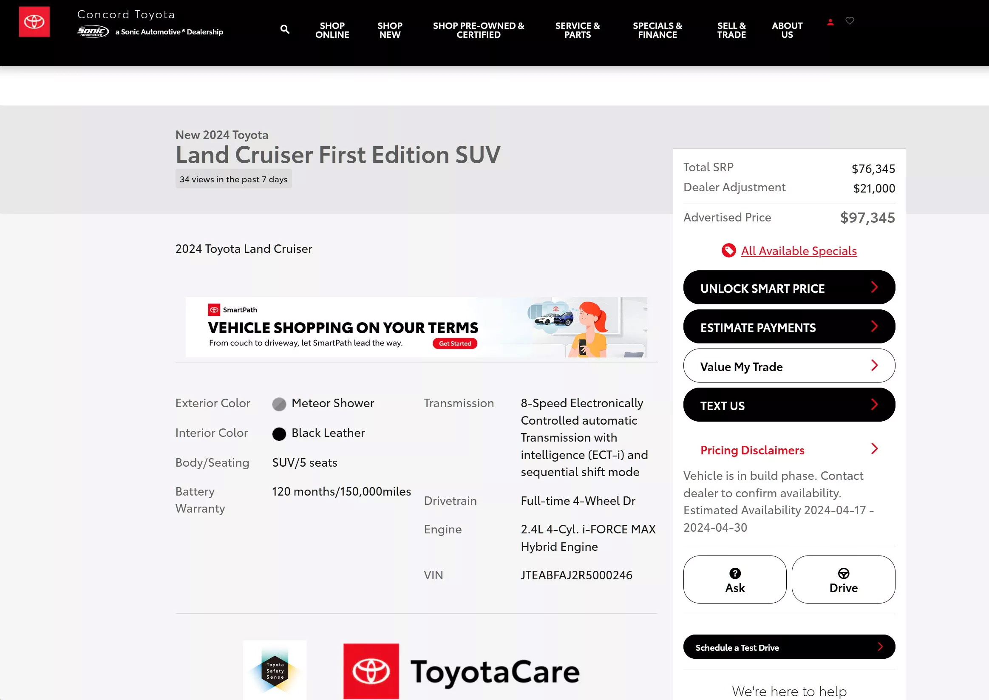Open the user account icon
989x700 pixels.
pyautogui.click(x=830, y=22)
